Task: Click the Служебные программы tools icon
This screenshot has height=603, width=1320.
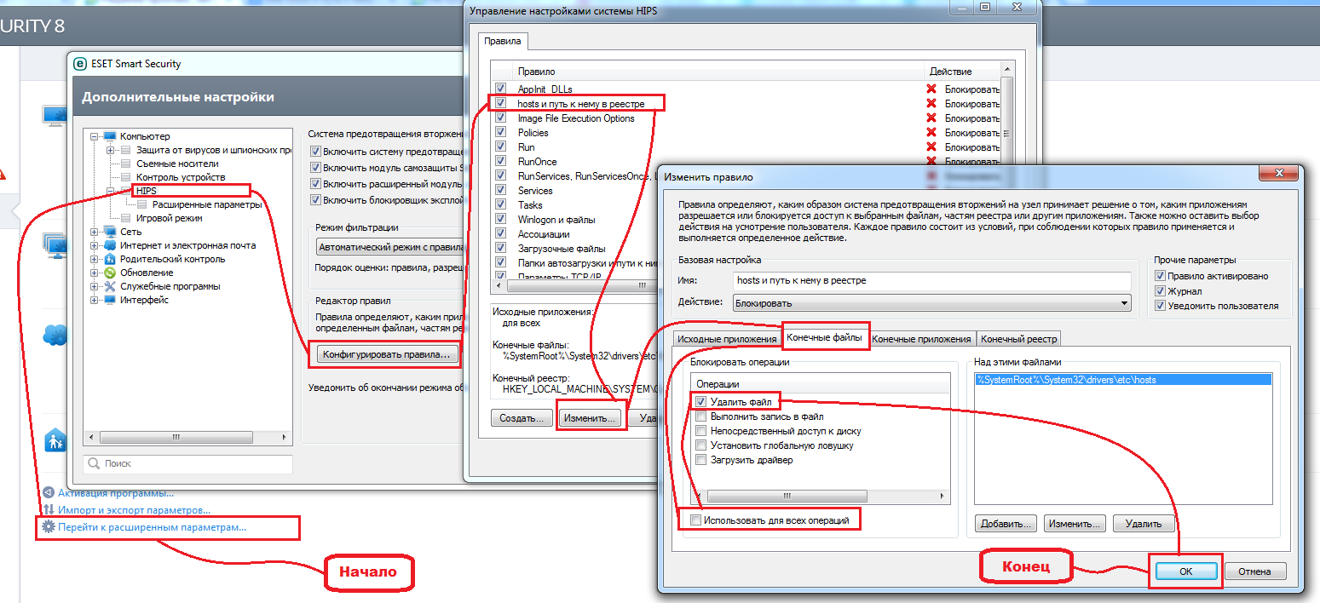Action: [110, 286]
